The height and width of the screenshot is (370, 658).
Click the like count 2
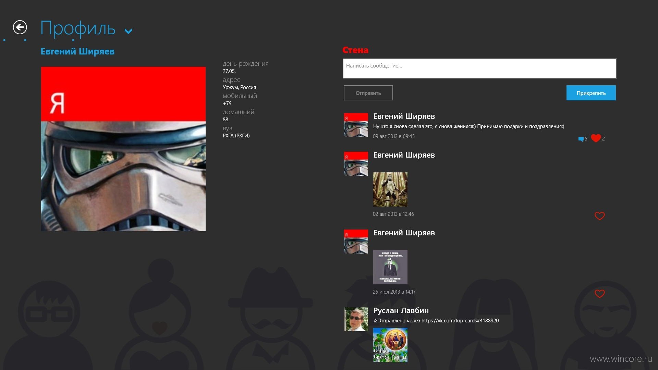(x=604, y=139)
